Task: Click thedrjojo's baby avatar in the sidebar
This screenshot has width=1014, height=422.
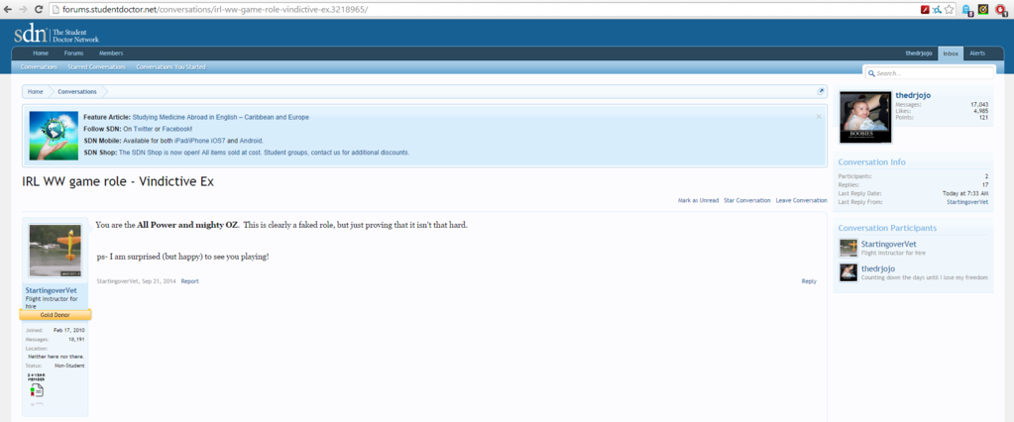Action: (x=865, y=117)
